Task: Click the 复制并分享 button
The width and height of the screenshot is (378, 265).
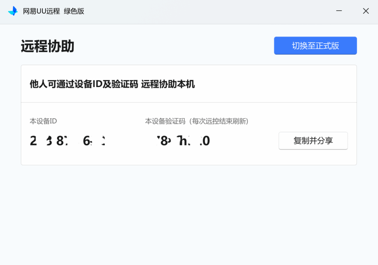Action: pyautogui.click(x=313, y=140)
